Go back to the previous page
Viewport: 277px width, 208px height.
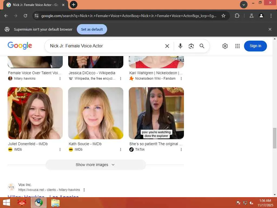(x=6, y=16)
